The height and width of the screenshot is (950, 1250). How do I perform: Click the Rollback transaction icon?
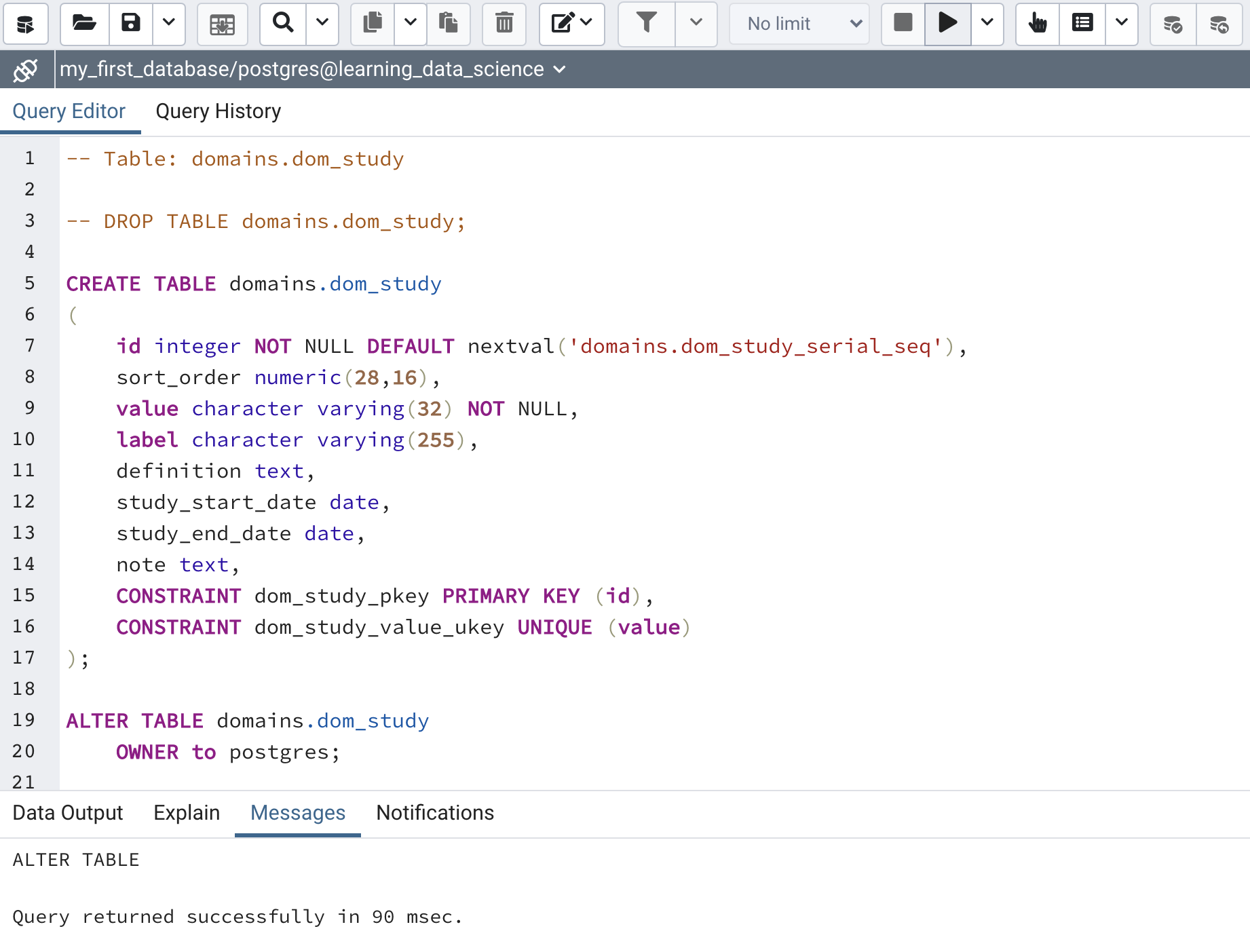pyautogui.click(x=1219, y=24)
